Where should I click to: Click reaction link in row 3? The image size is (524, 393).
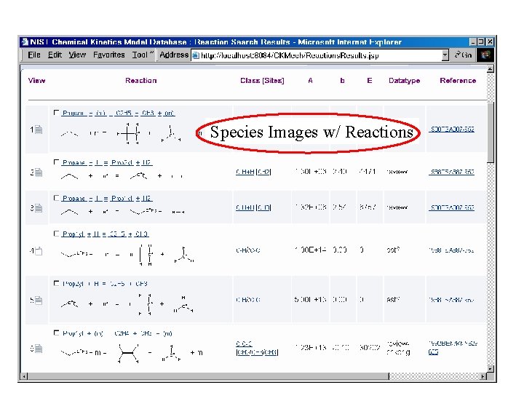coord(107,198)
